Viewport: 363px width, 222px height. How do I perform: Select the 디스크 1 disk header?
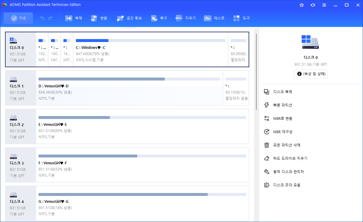click(21, 88)
